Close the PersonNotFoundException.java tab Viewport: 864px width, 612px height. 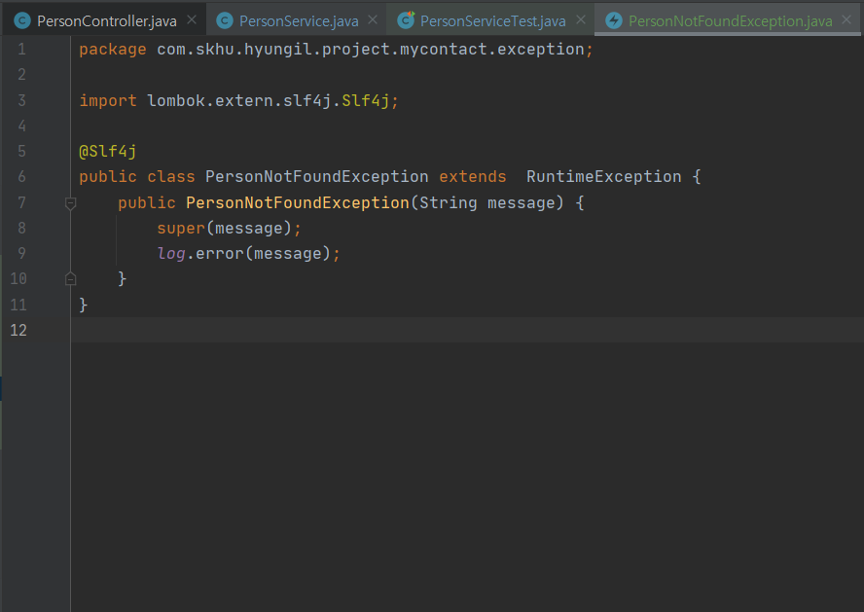click(846, 19)
